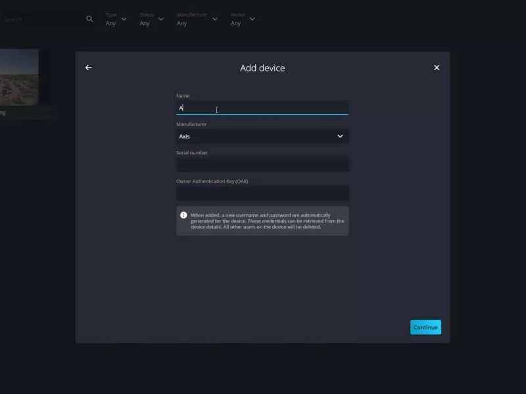
Task: Click the Serial number label
Action: point(192,153)
